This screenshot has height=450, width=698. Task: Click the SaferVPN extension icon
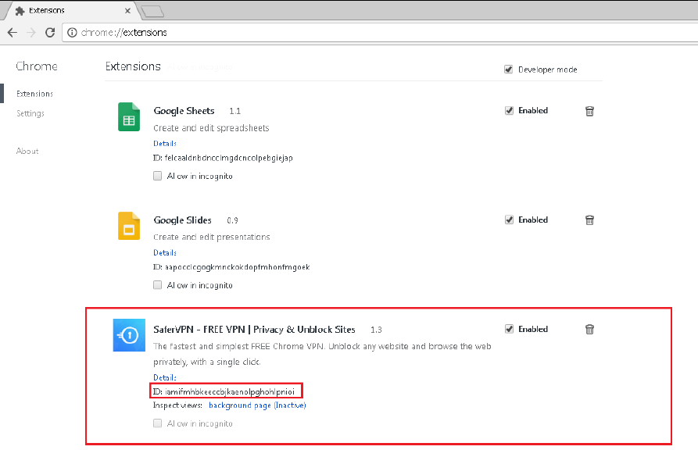coord(129,335)
